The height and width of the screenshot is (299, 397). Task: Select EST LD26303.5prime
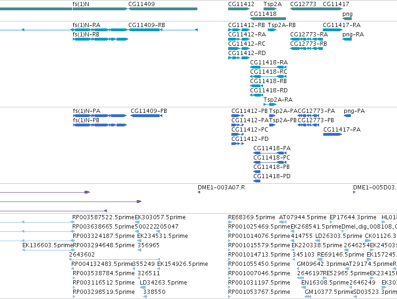pyautogui.click(x=339, y=236)
